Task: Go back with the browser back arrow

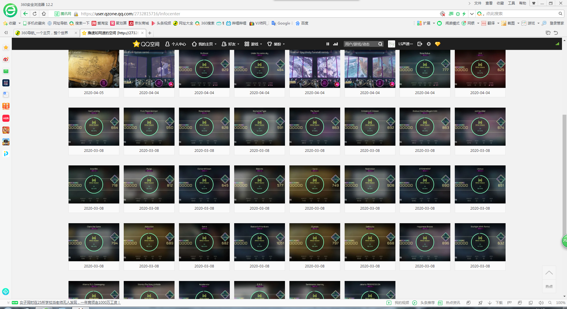Action: click(x=25, y=14)
